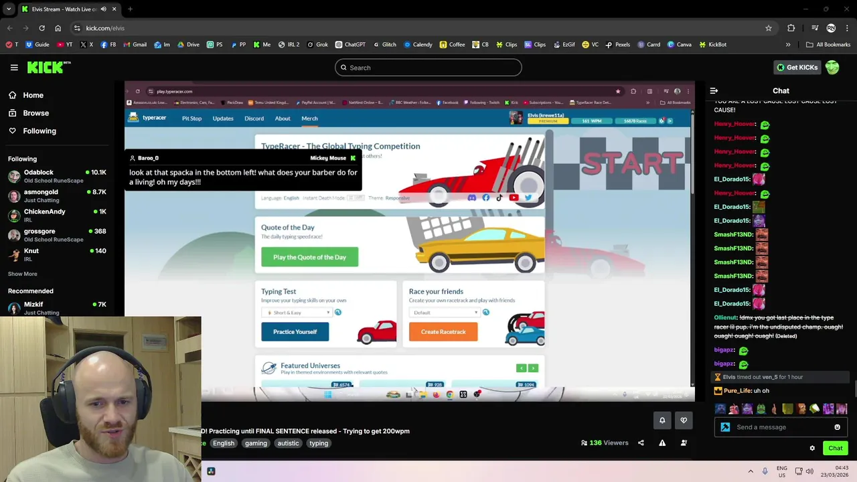Open the user profile avatar
The image size is (857, 482).
click(832, 68)
